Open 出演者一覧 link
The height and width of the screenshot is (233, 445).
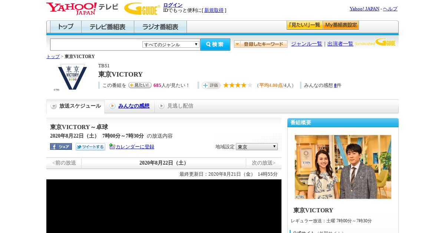click(x=340, y=44)
